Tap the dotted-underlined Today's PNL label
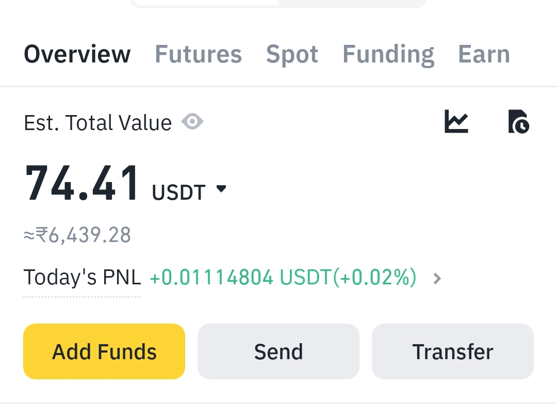The height and width of the screenshot is (418, 557). [x=82, y=278]
